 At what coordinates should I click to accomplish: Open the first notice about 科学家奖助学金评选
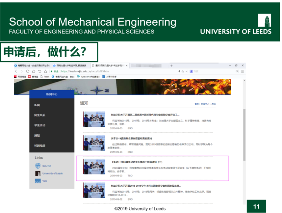tap(145, 115)
